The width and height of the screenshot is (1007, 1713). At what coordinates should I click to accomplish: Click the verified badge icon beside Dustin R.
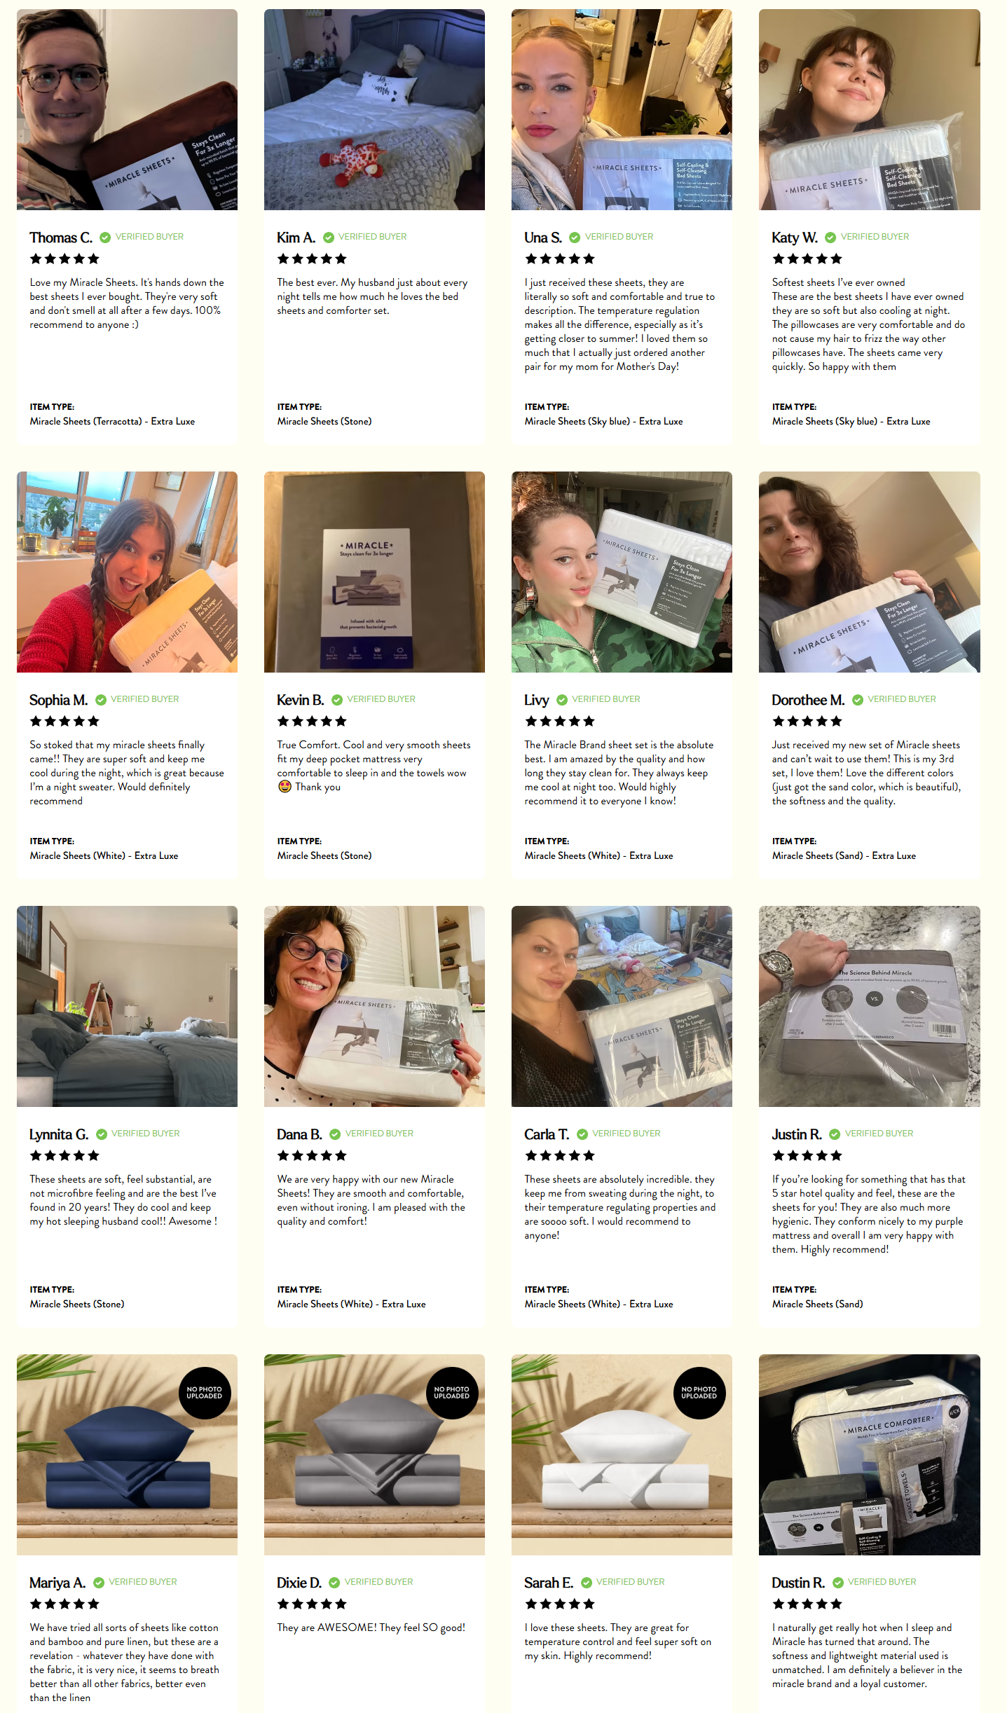pyautogui.click(x=837, y=1583)
